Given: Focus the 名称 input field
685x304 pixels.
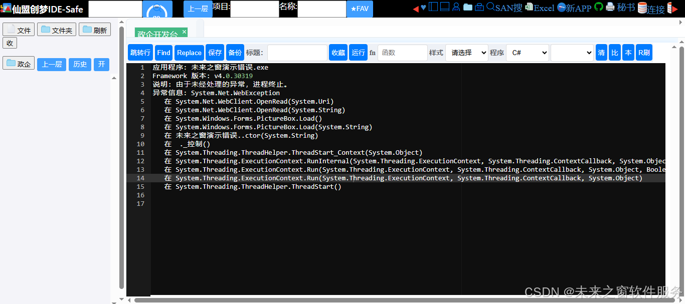Looking at the screenshot, I should click(322, 9).
